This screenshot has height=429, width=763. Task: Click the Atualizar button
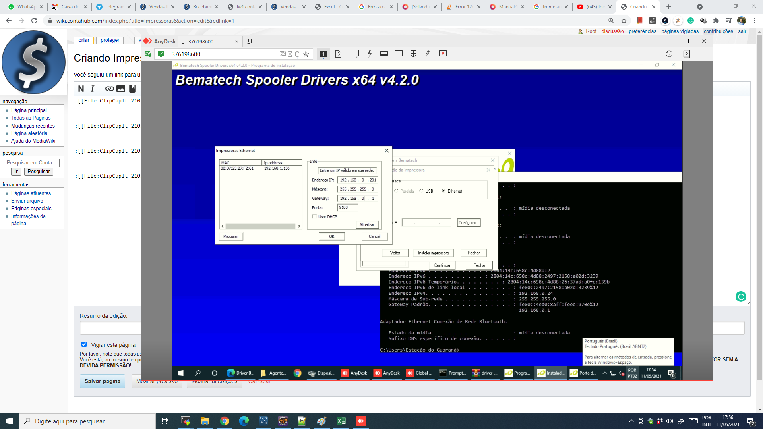367,225
